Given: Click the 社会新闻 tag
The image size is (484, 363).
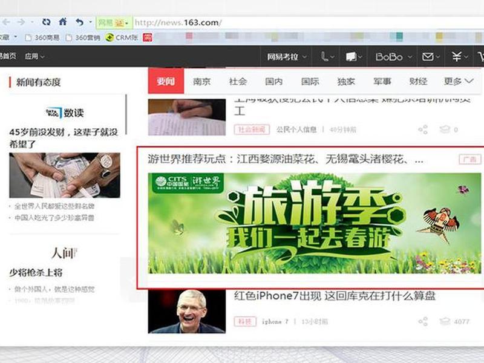Looking at the screenshot, I should point(252,129).
